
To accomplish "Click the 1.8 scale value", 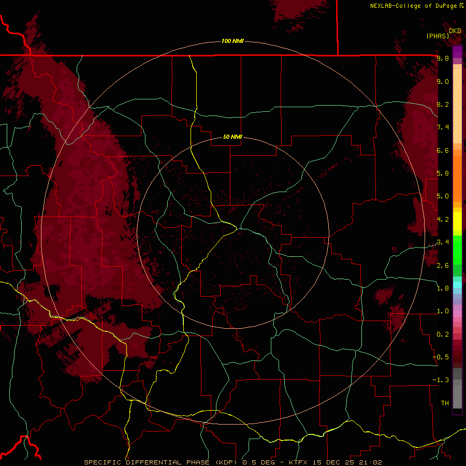I will [443, 288].
